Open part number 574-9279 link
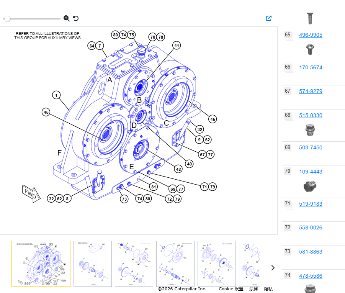This screenshot has height=293, width=345. 311,92
